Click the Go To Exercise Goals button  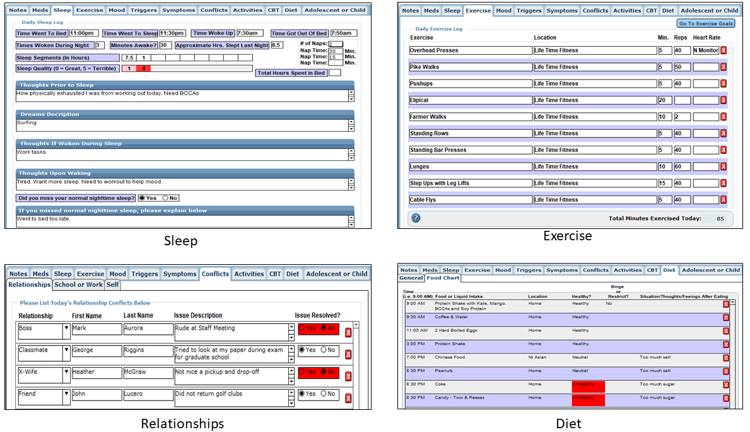click(706, 23)
